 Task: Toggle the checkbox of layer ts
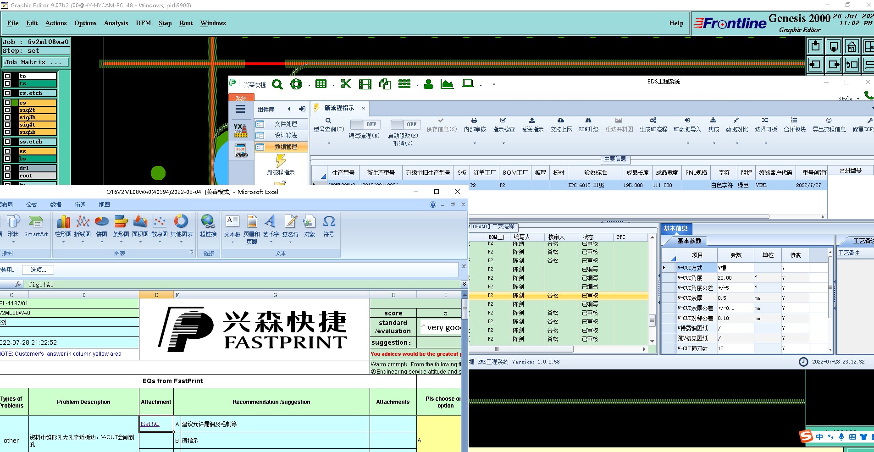[x=7, y=83]
